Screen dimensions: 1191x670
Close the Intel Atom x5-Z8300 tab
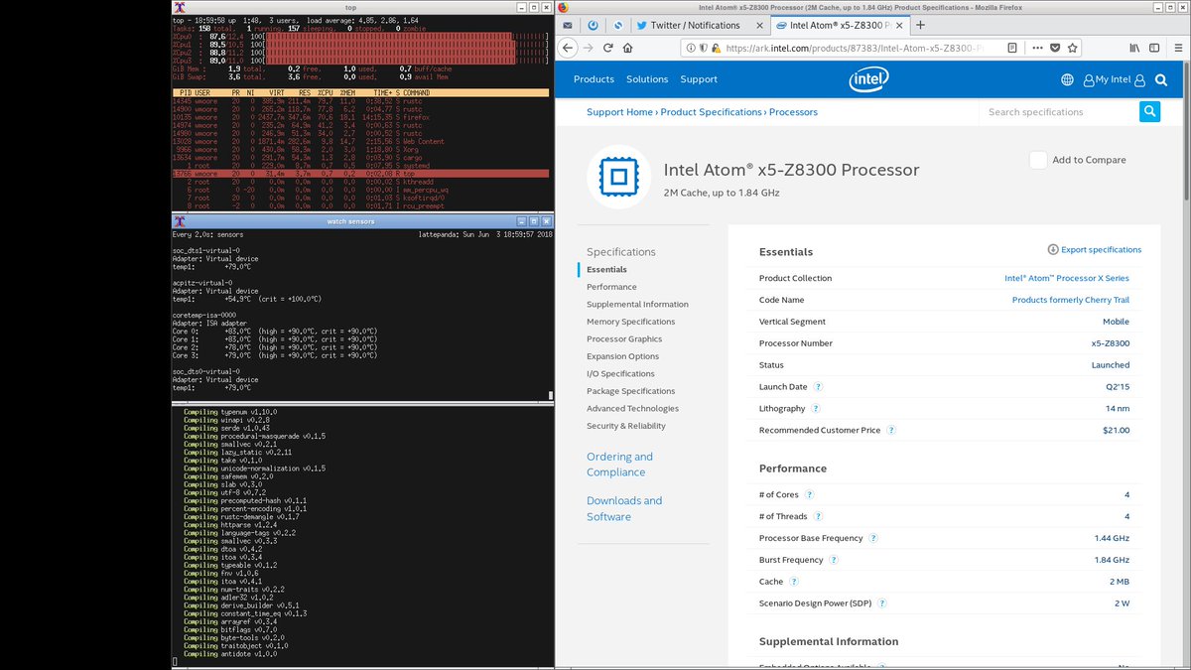(x=899, y=25)
